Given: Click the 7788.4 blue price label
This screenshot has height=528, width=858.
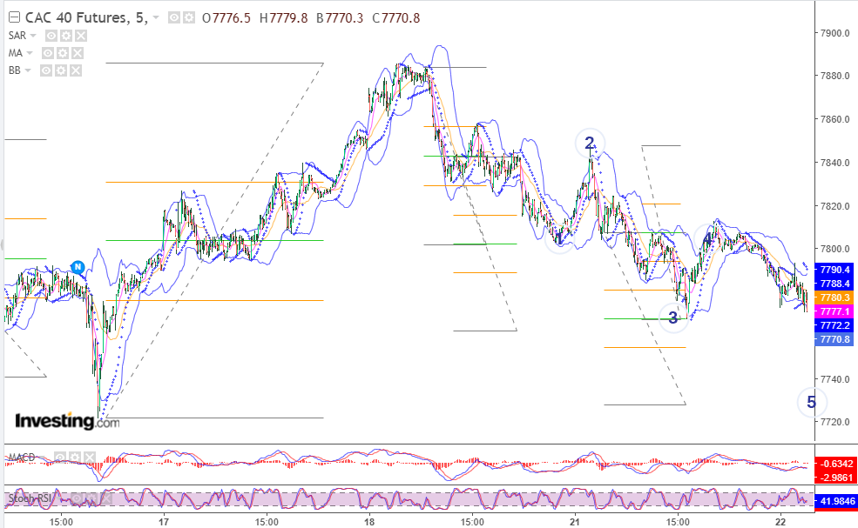Looking at the screenshot, I should tap(834, 284).
